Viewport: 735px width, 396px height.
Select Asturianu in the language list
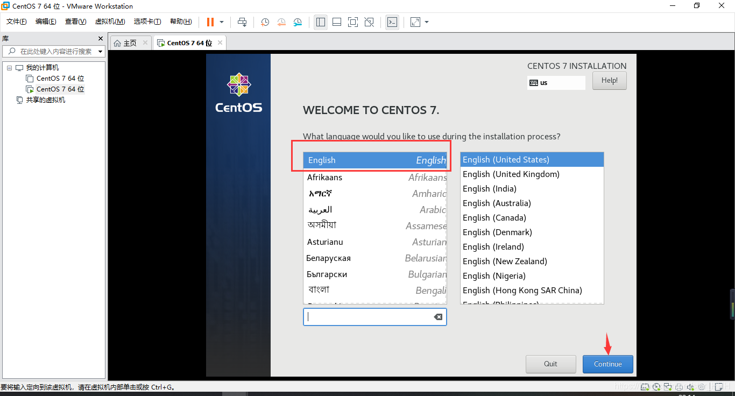click(375, 242)
